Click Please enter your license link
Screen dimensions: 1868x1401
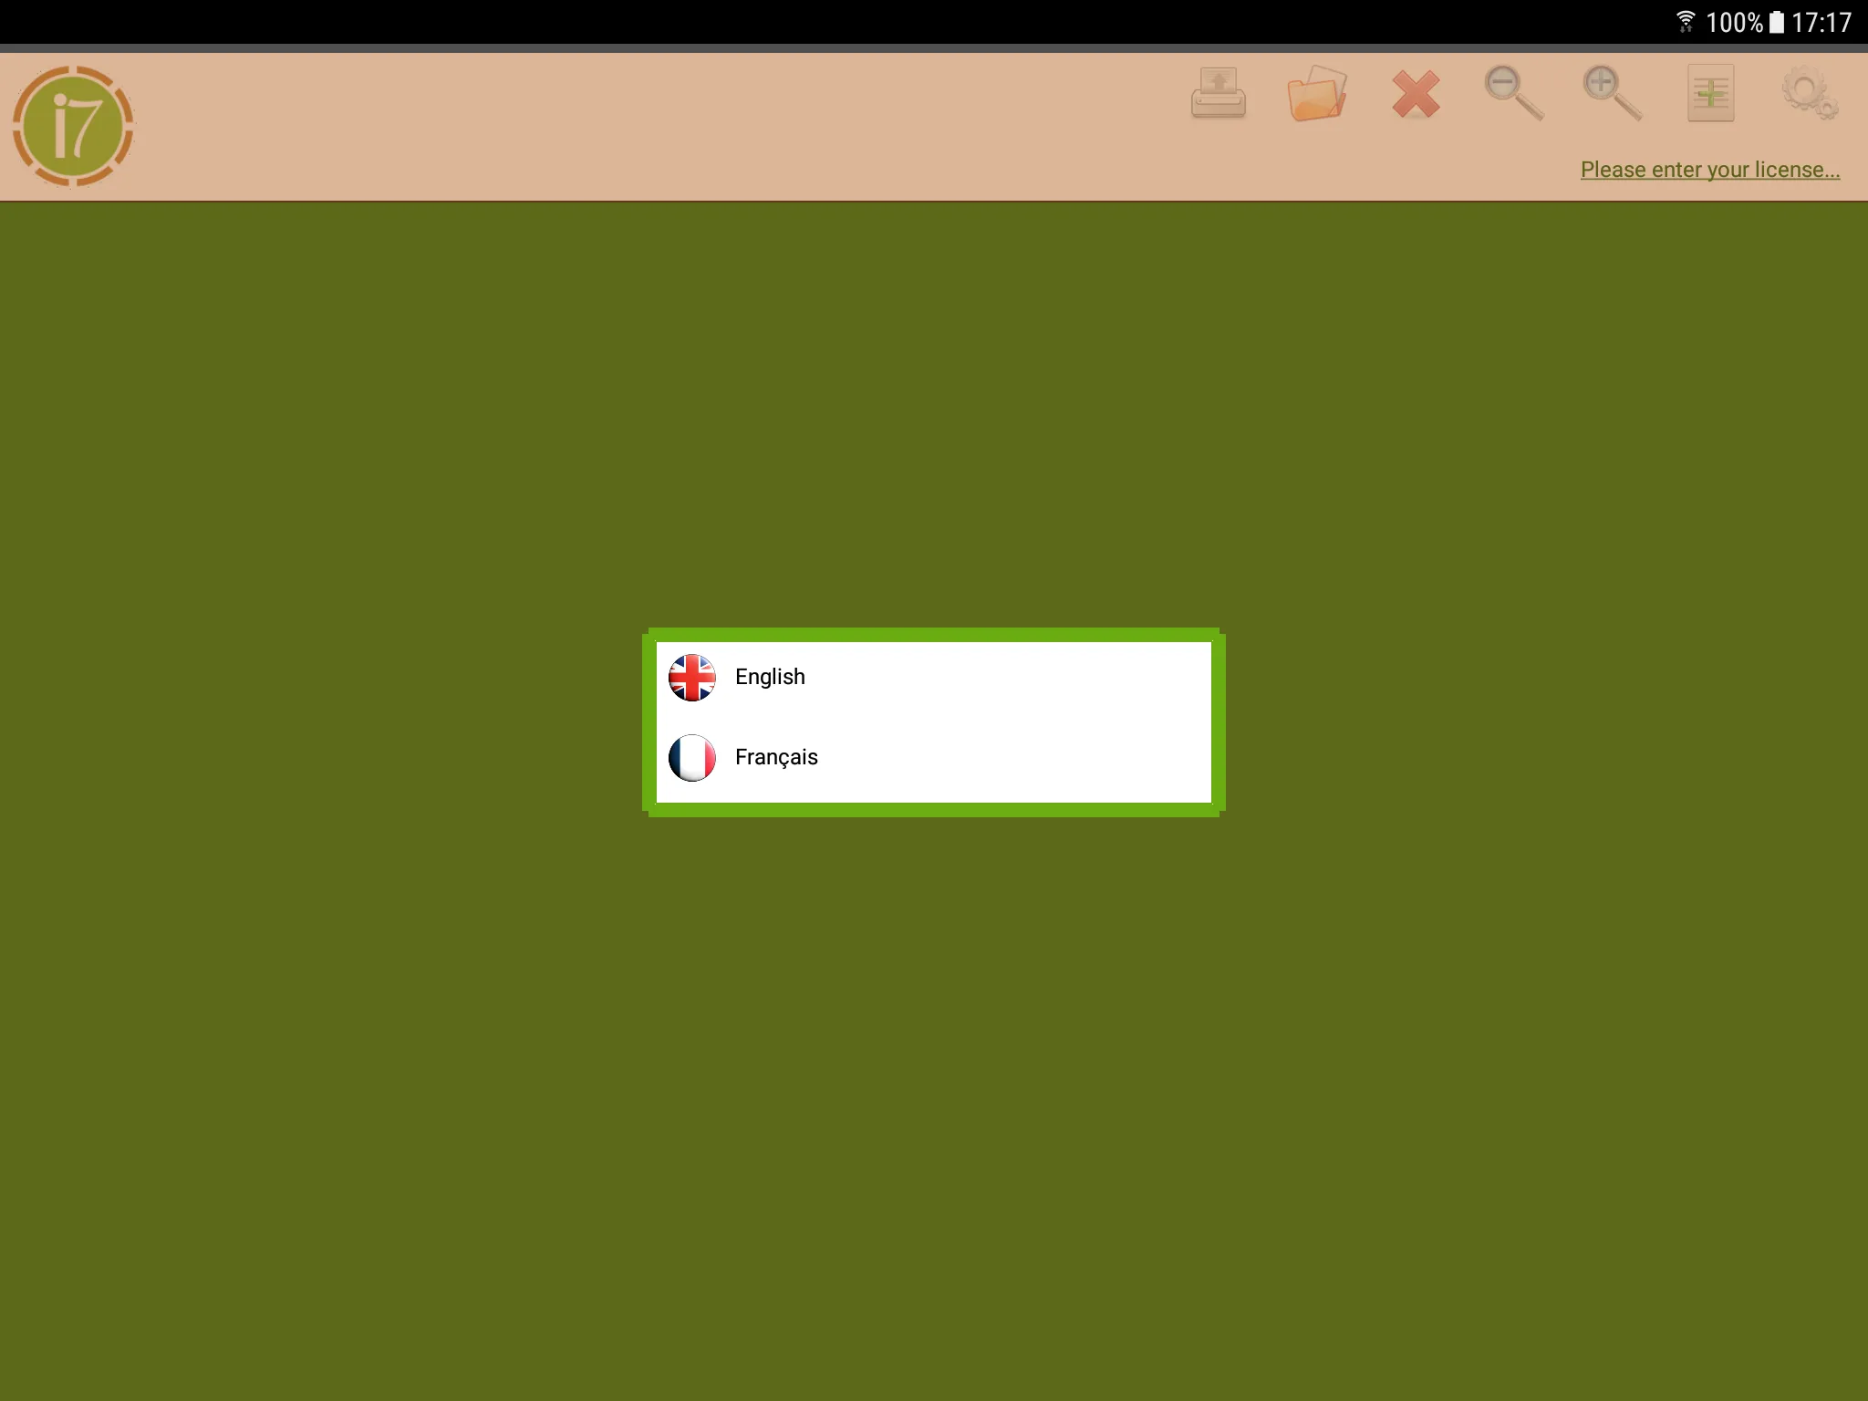1709,170
